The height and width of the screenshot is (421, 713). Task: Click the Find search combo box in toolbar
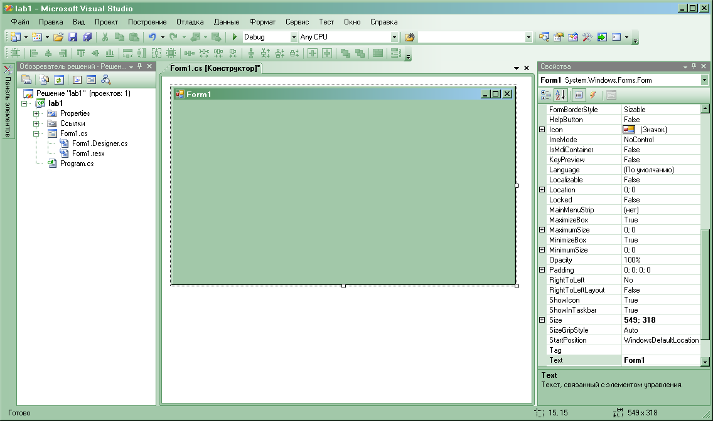click(474, 37)
